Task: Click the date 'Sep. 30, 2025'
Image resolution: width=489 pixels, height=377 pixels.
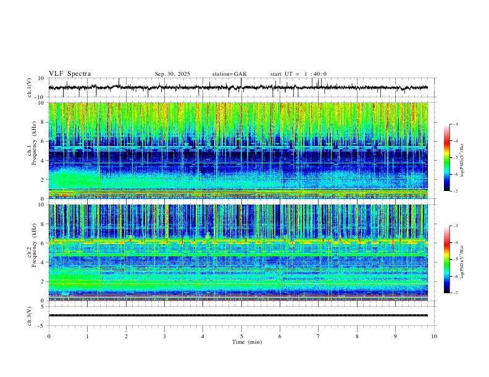Action: click(172, 74)
